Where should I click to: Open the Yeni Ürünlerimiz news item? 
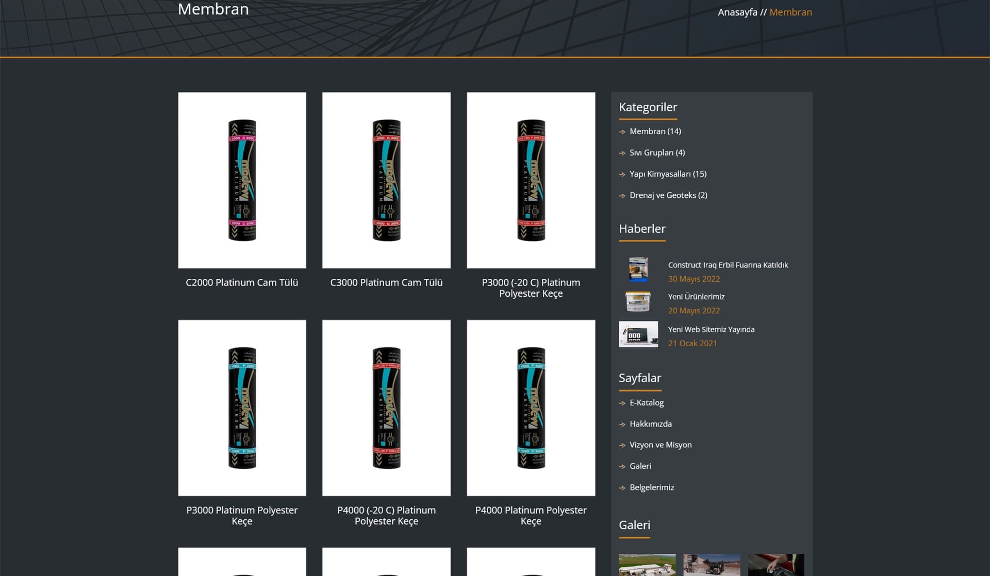(x=696, y=297)
